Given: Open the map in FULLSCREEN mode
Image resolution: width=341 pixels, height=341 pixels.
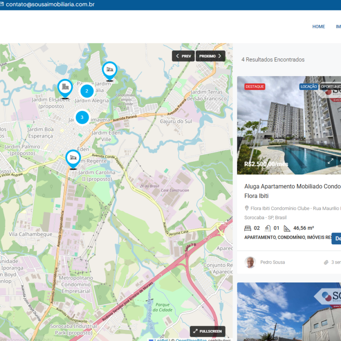Looking at the screenshot, I should (x=208, y=331).
